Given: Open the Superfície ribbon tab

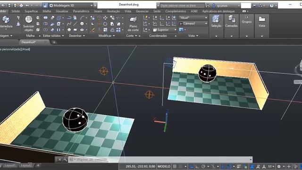Looking at the screenshot, I should point(31,11).
